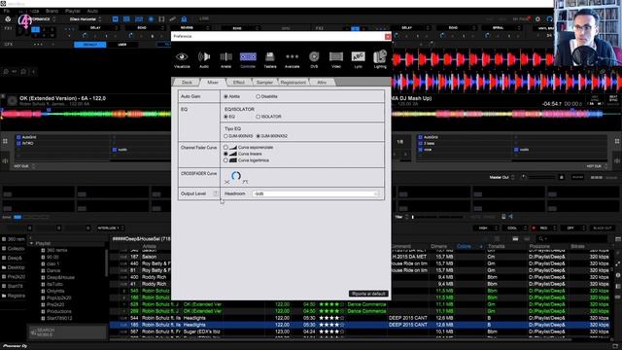Select Auto Gain Abilita radio button

coord(225,96)
